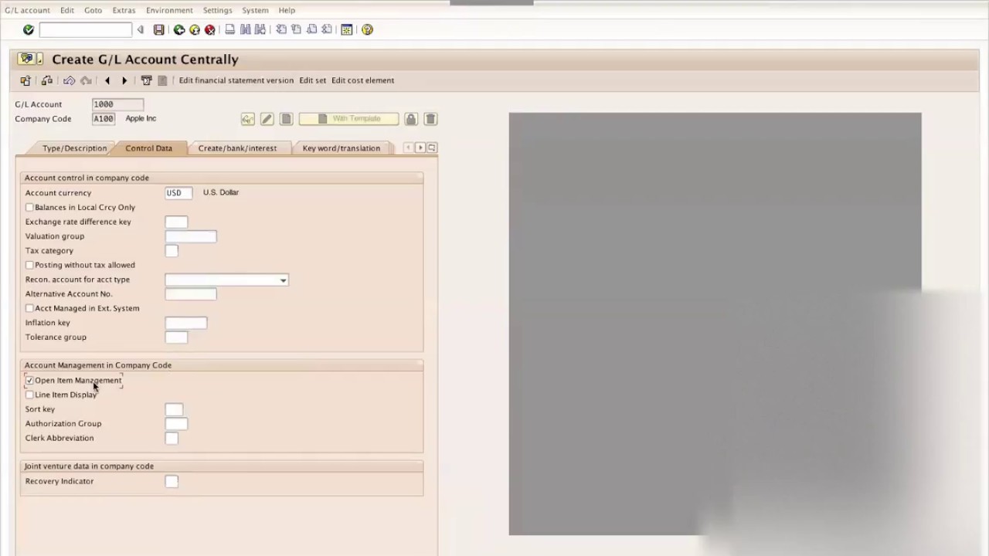The width and height of the screenshot is (989, 556).
Task: Click the Recovery Indicator field
Action: click(172, 481)
